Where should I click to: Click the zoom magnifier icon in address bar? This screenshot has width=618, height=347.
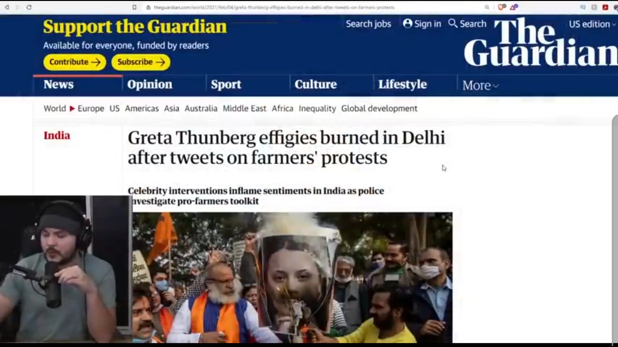487,7
